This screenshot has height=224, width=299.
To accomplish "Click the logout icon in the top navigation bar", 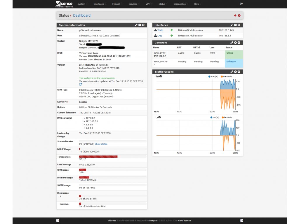I will (241, 4).
